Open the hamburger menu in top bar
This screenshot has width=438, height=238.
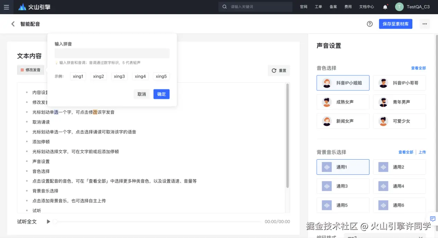coord(6,7)
